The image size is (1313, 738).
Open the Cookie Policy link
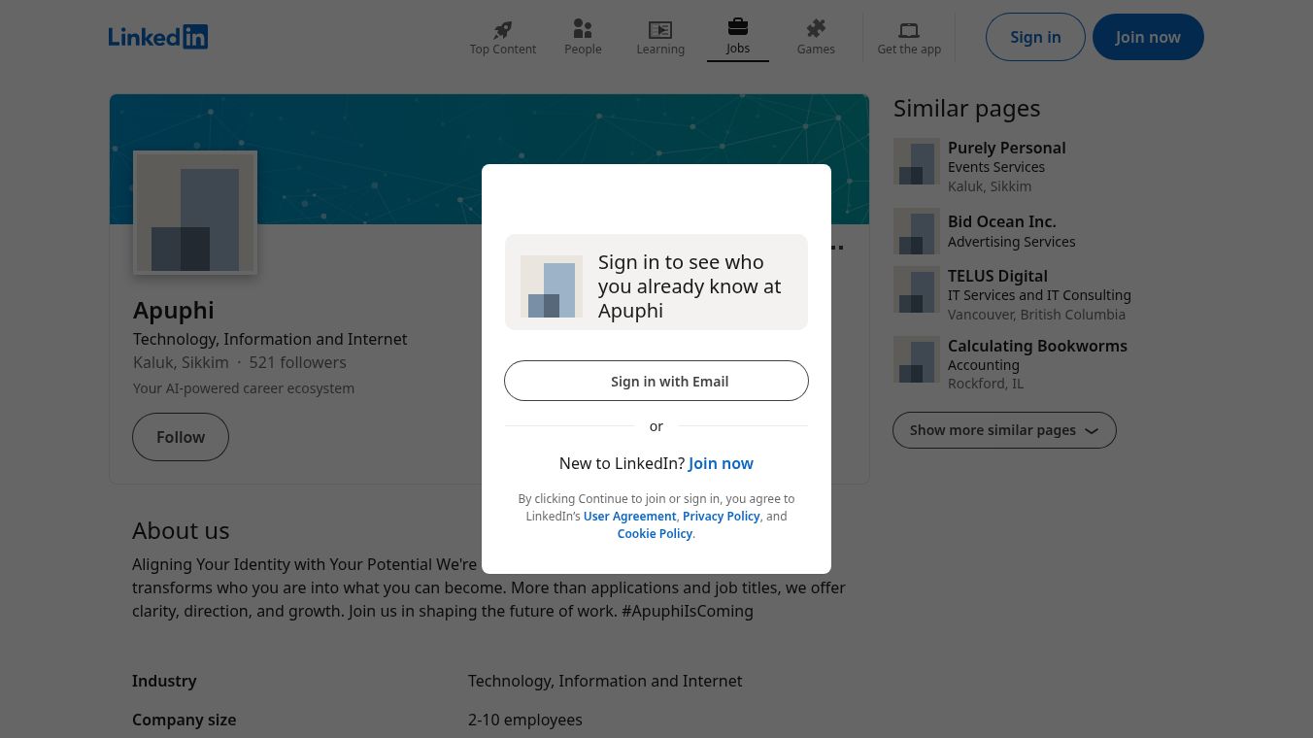click(655, 534)
